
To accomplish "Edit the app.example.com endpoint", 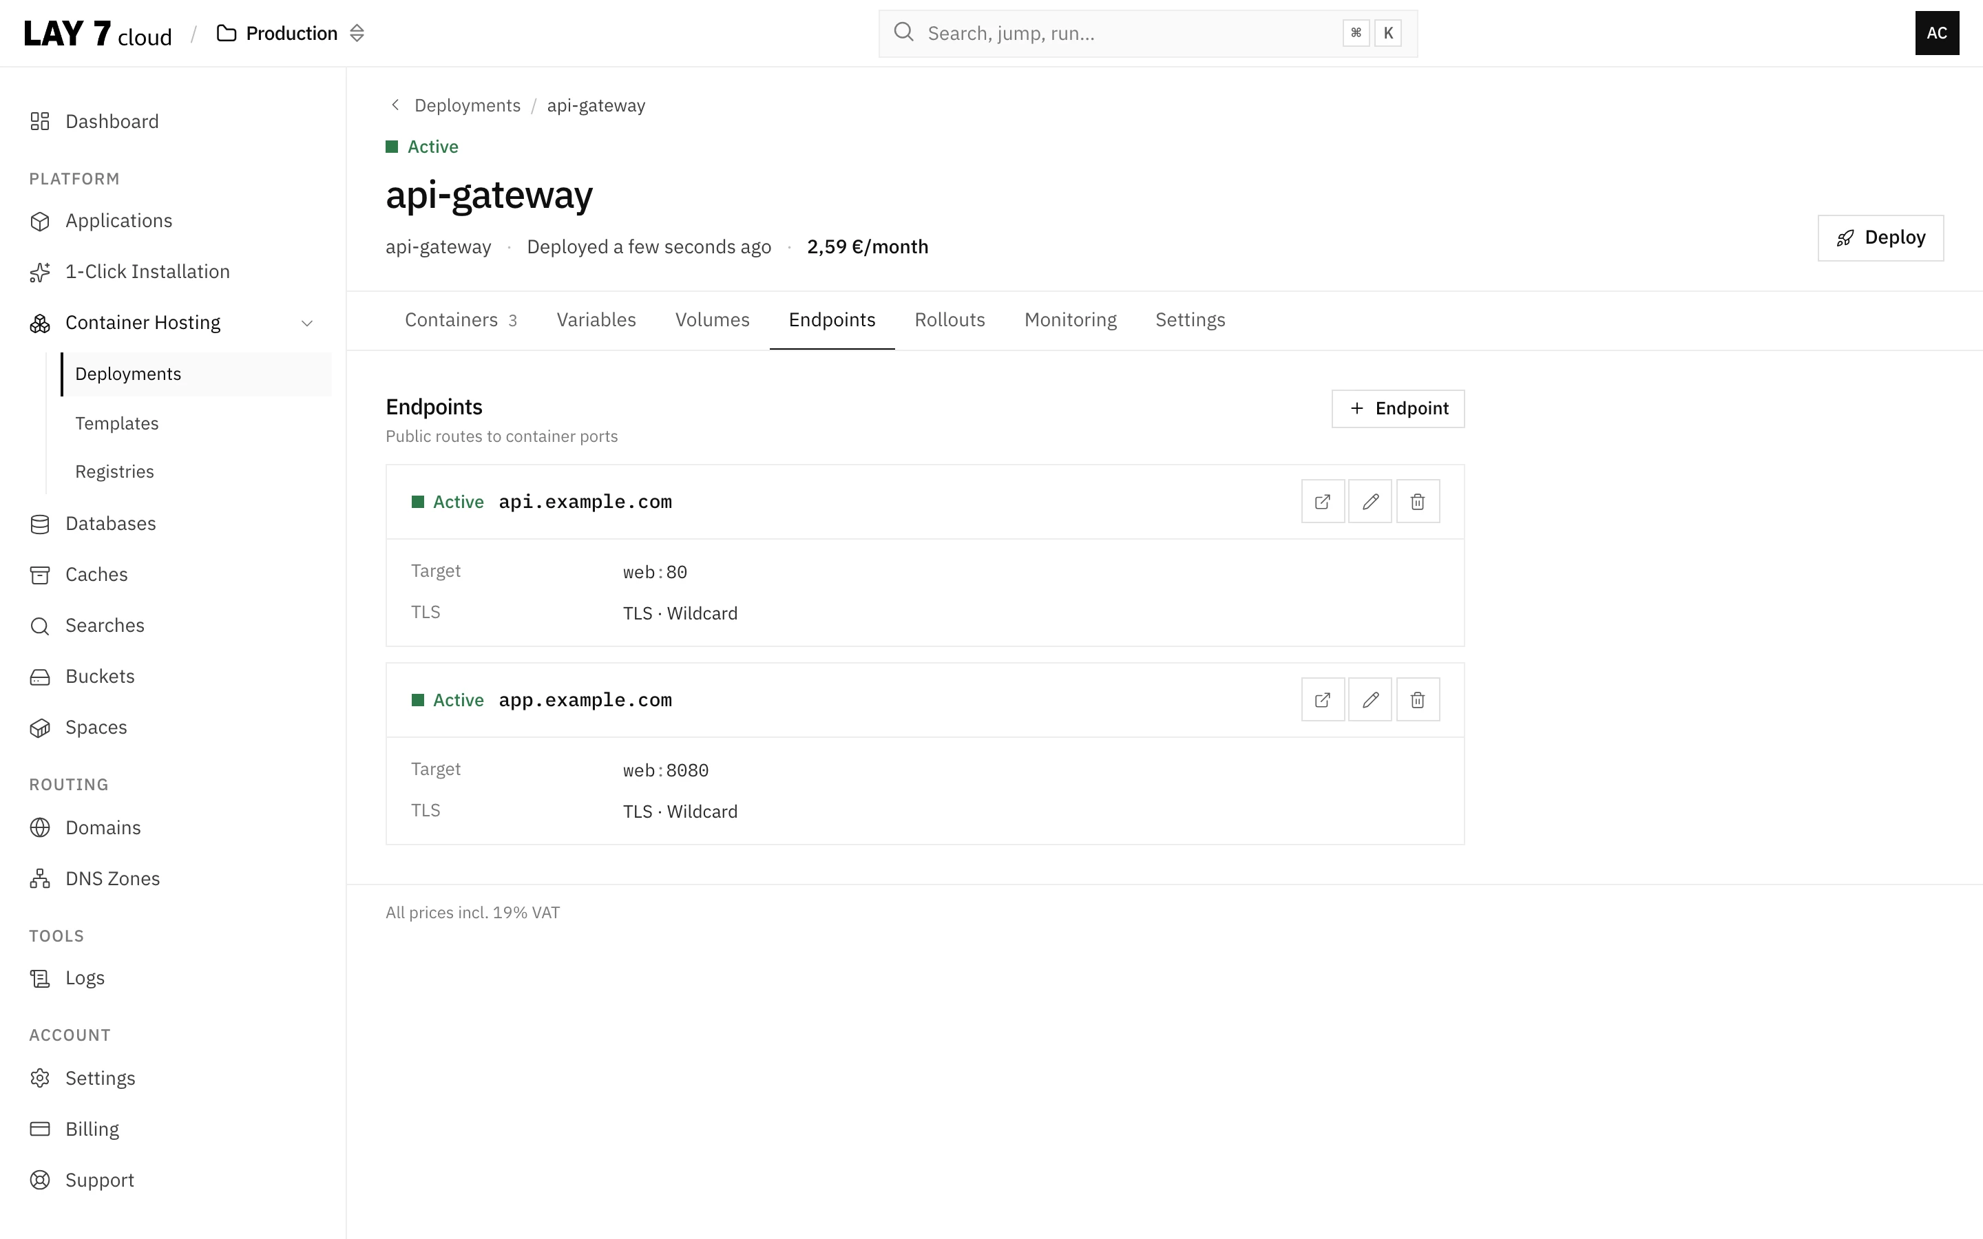I will [1370, 700].
